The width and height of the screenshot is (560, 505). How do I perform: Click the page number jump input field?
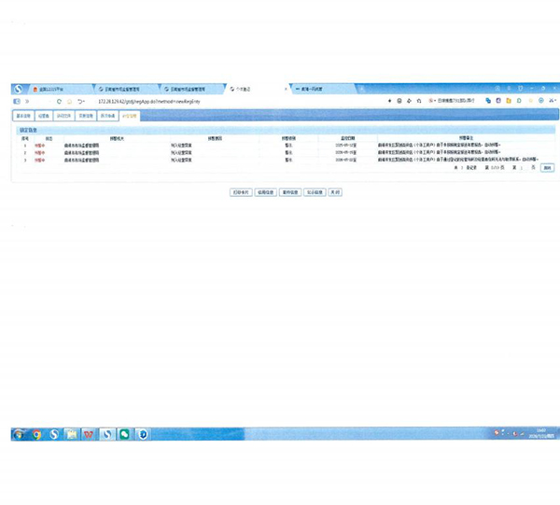525,167
